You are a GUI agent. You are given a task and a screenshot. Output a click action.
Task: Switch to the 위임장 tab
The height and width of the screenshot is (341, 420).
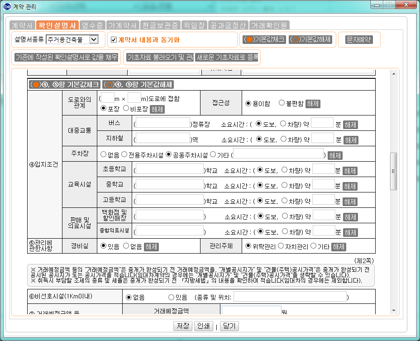(194, 25)
